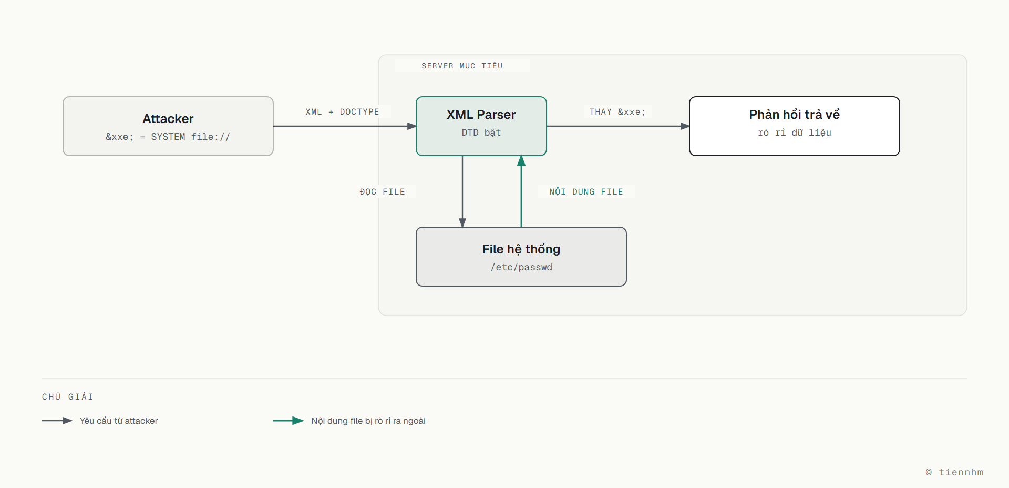Click the '/etc/passwd' path text
1009x488 pixels.
[x=521, y=267]
